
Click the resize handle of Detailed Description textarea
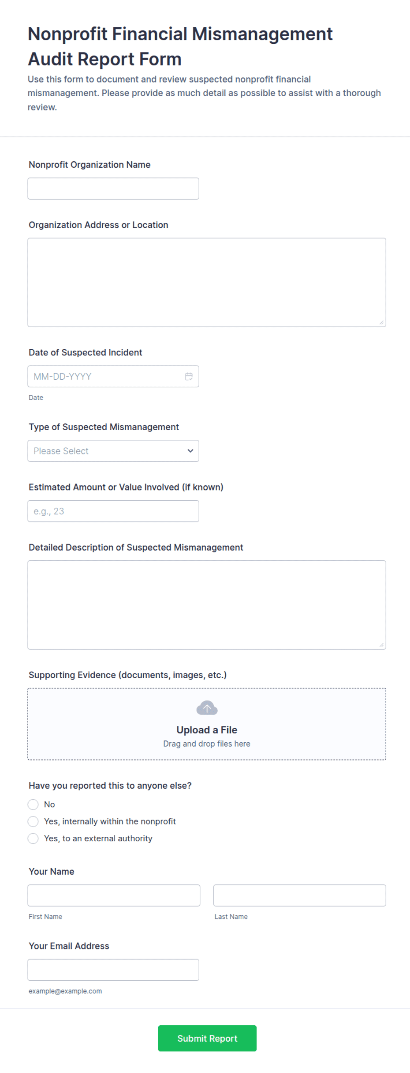381,645
